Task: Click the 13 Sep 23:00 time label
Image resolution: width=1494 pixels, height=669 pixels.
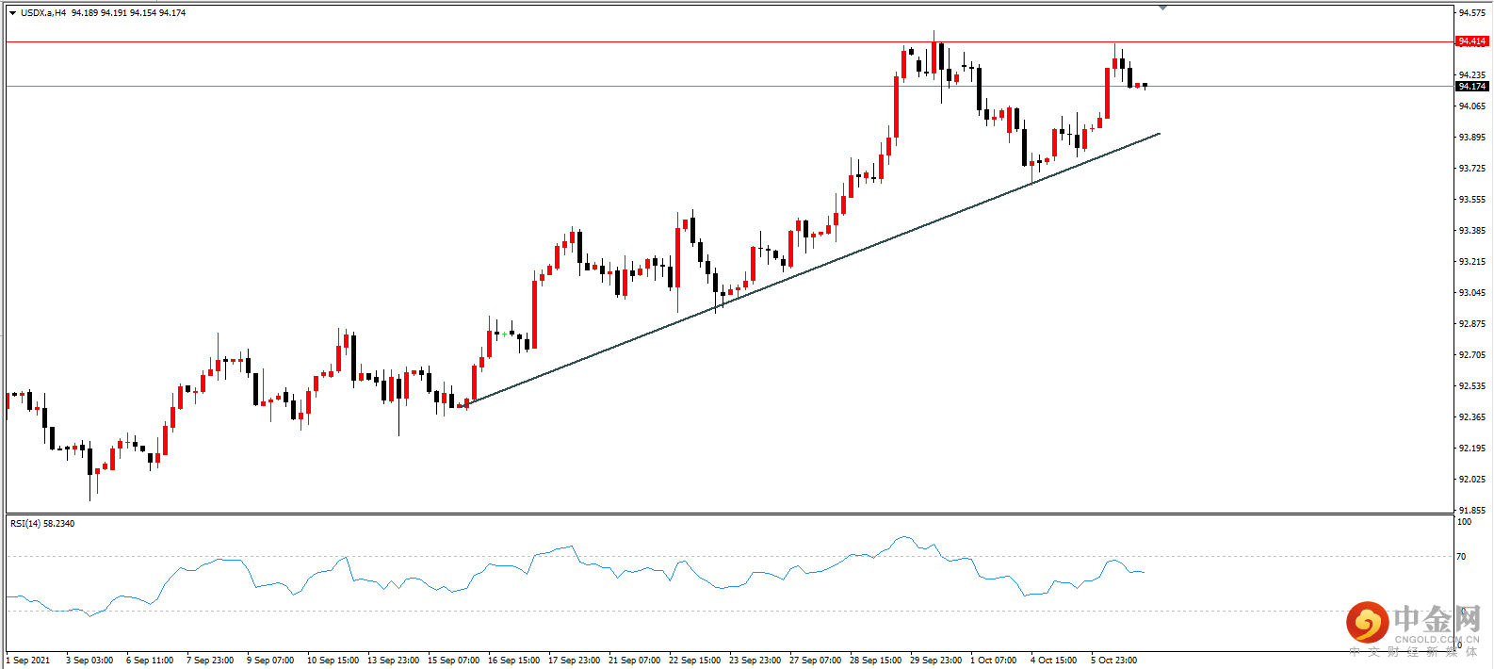Action: click(x=393, y=661)
